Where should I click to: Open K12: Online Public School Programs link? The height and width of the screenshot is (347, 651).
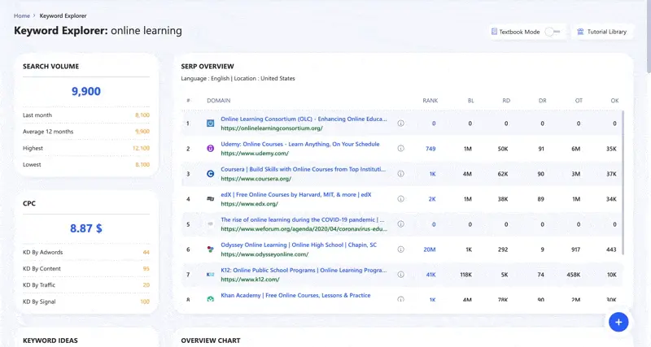(x=304, y=271)
